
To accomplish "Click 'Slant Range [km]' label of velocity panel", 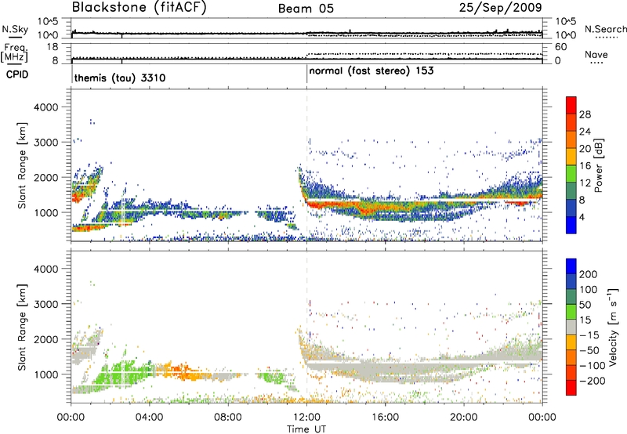I will tap(22, 327).
